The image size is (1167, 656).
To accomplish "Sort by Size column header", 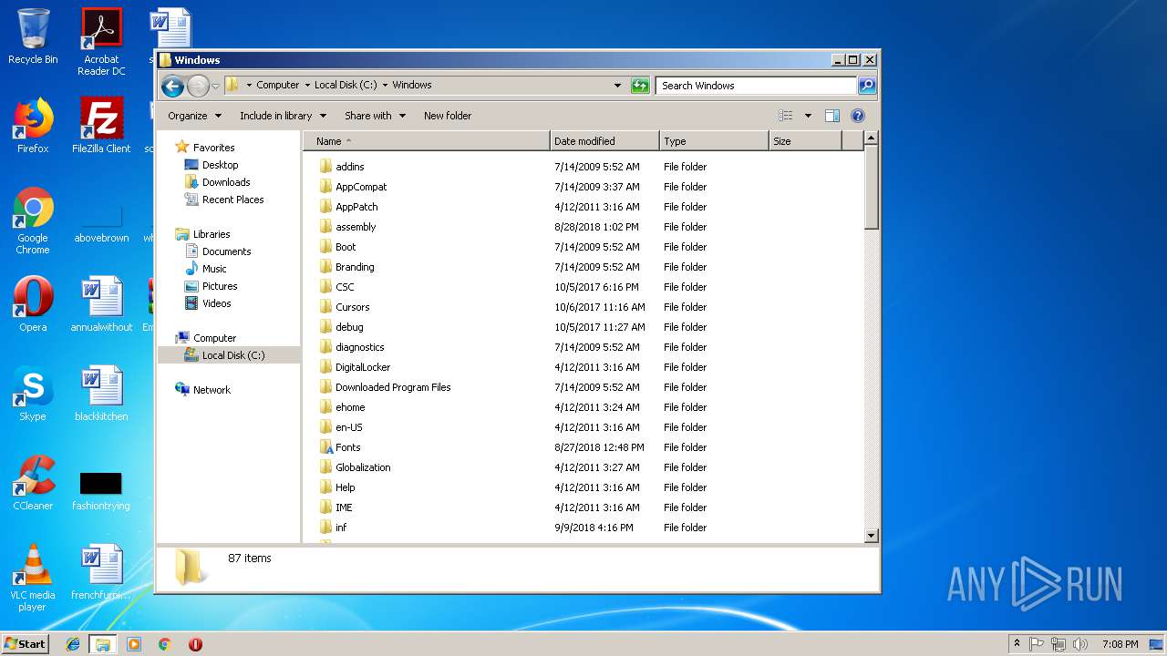I will (x=805, y=141).
